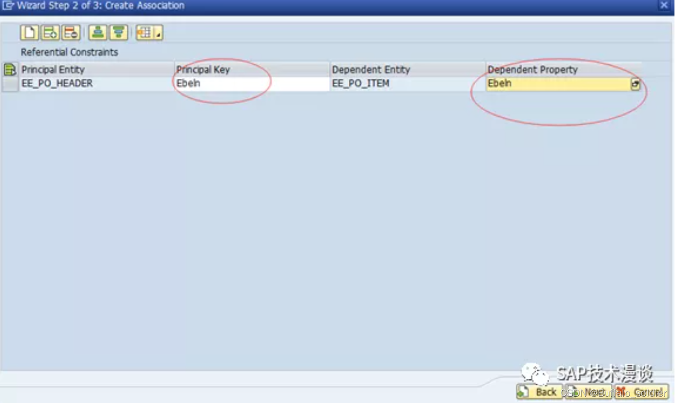Close the wizard dialog with the X
Image resolution: width=675 pixels, height=403 pixels.
(x=664, y=5)
